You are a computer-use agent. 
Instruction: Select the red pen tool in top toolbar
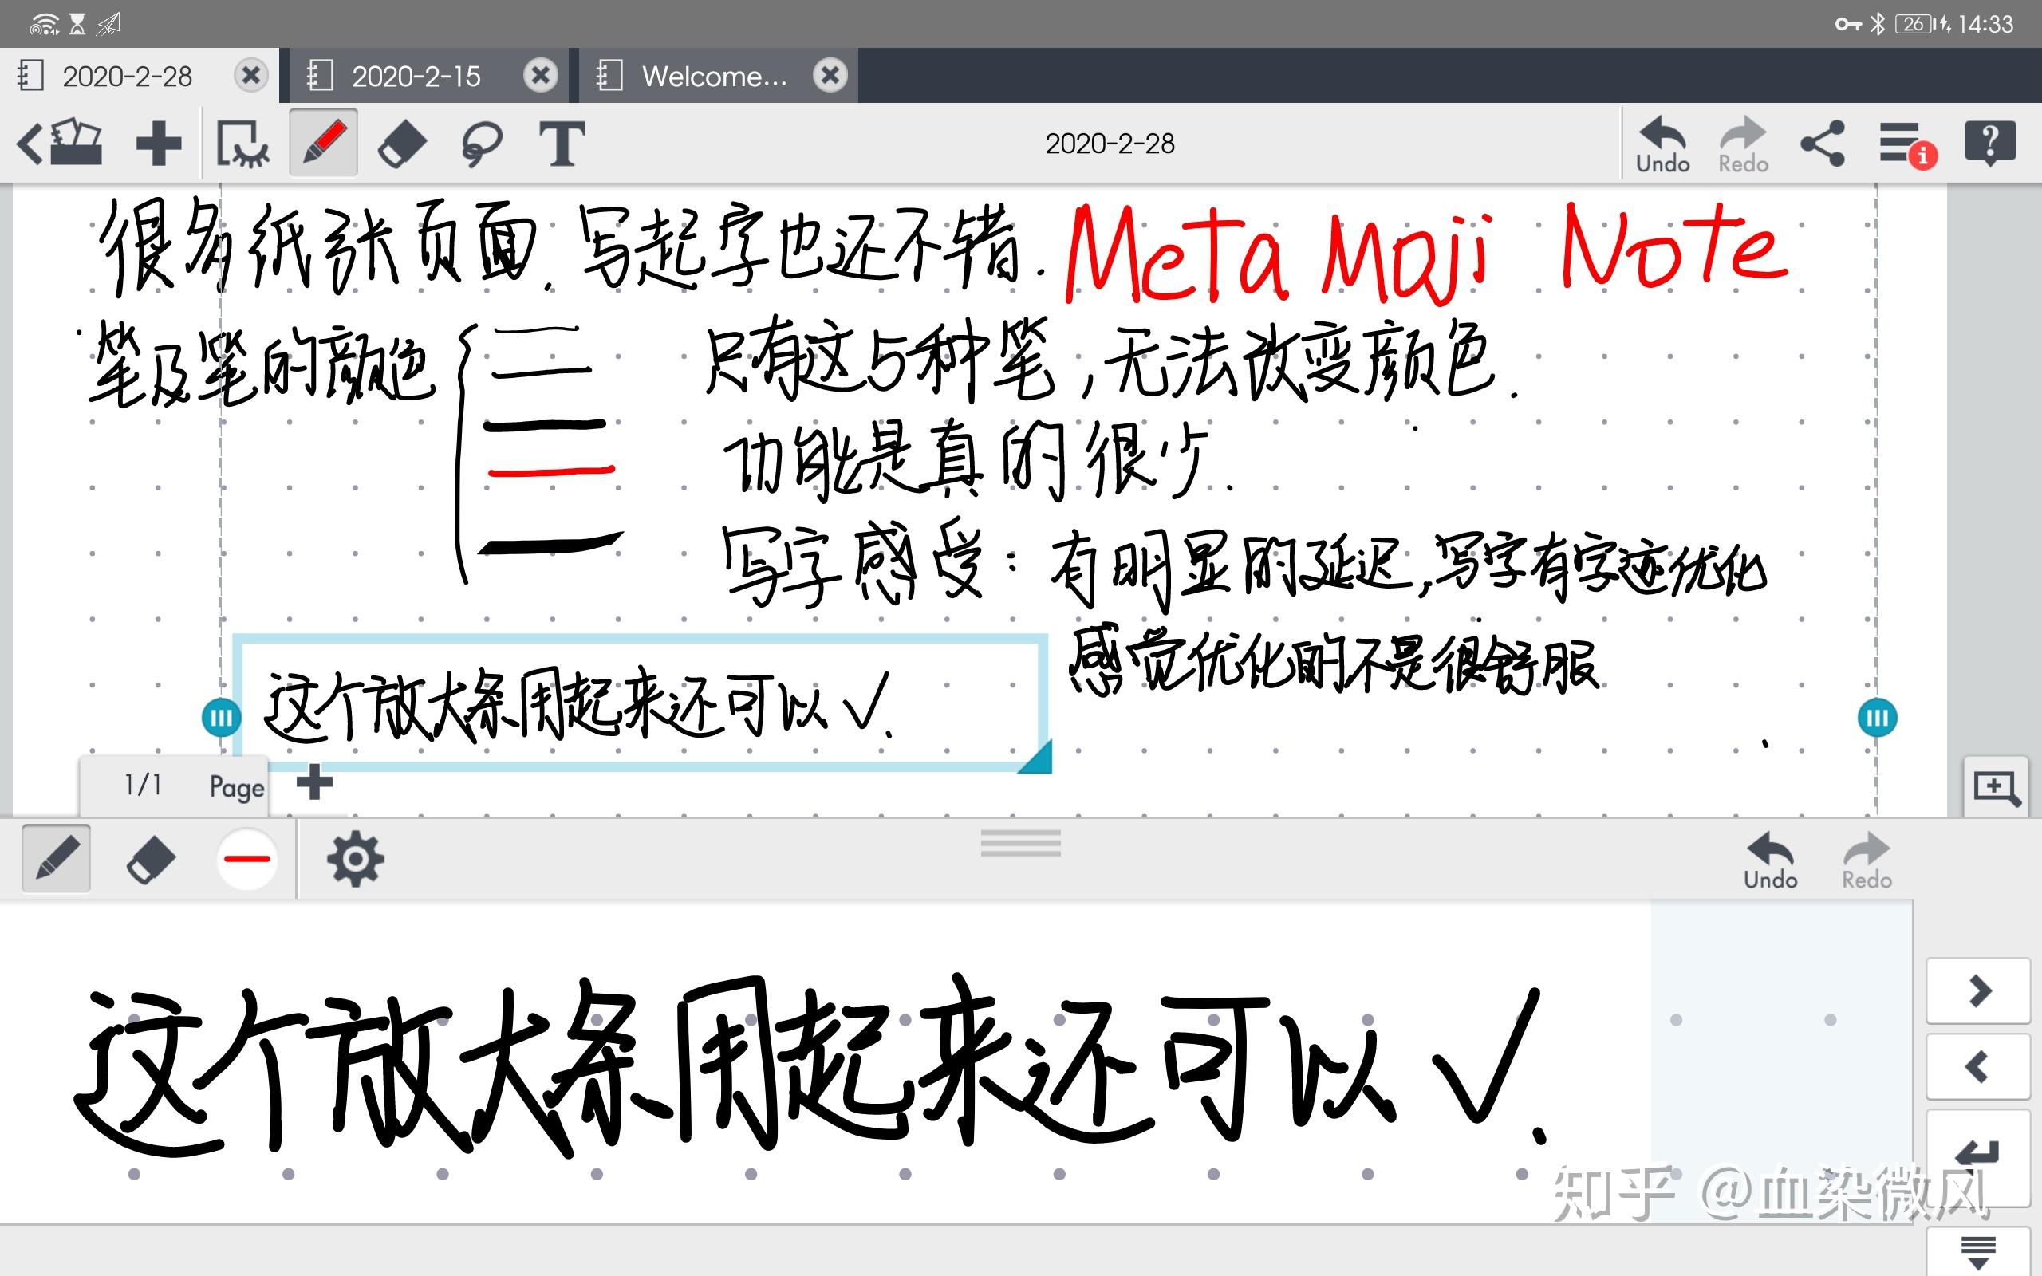(x=324, y=143)
